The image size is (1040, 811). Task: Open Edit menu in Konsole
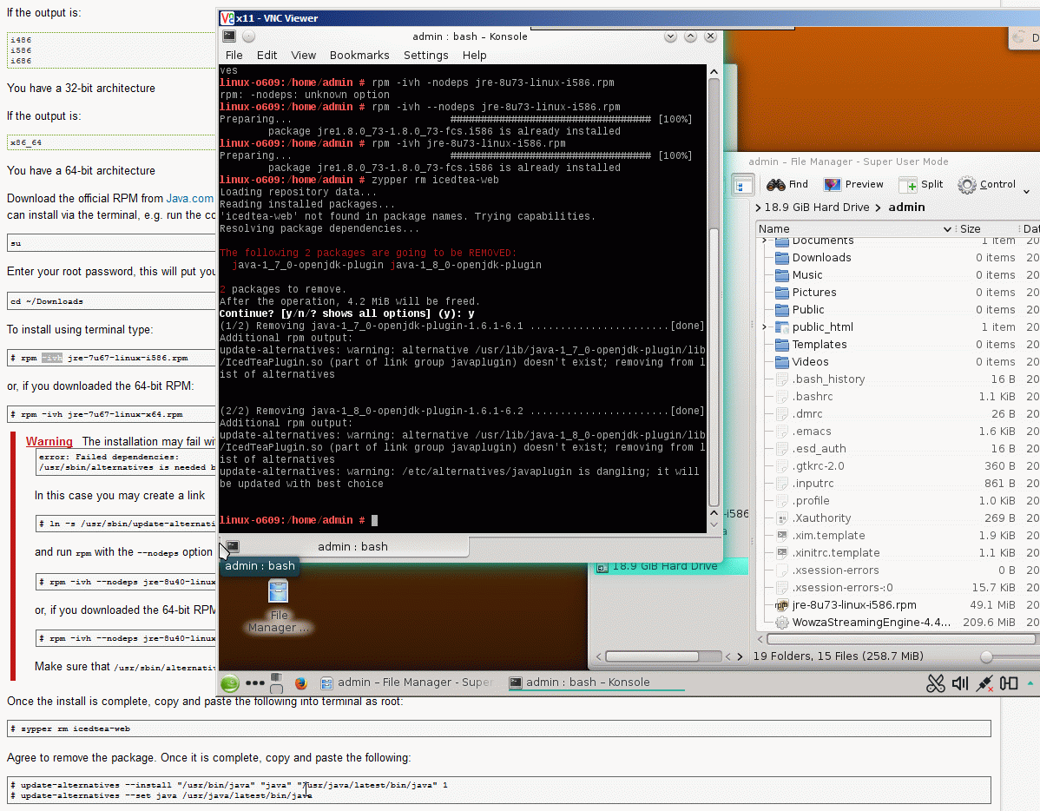[267, 55]
